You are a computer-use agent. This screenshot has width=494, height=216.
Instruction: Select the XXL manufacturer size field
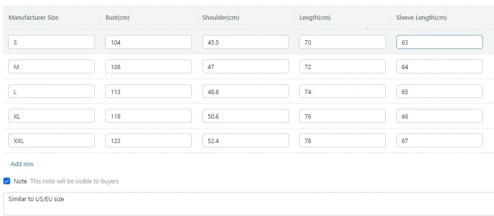tap(51, 141)
